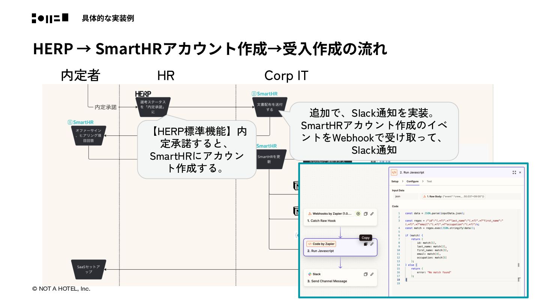Viewport: 540px width, 303px height.
Task: Click the '© NOT A HOTEL, Inc.' footer text
Action: pyautogui.click(x=61, y=289)
